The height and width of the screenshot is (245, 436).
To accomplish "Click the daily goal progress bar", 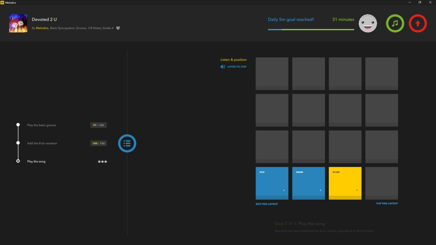I will 311,30.
